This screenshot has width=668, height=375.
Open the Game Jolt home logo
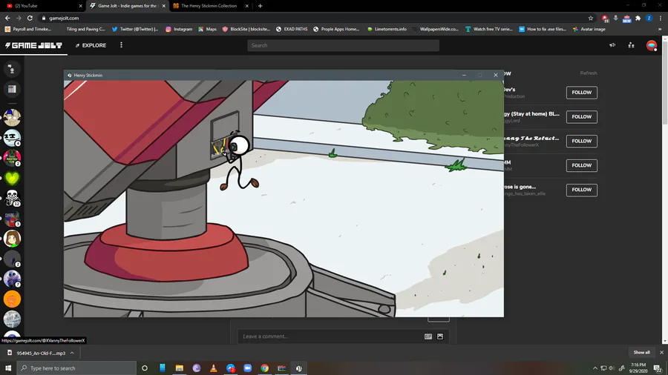click(x=33, y=45)
